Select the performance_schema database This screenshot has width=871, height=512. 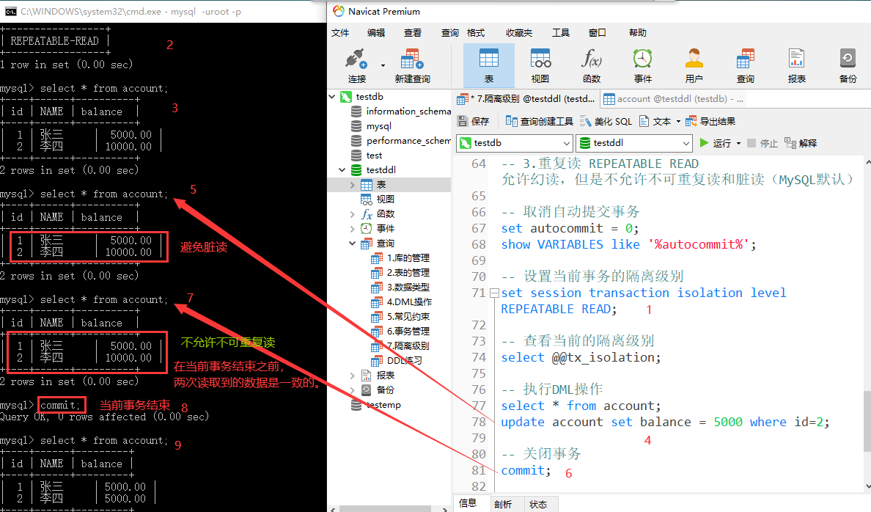401,141
